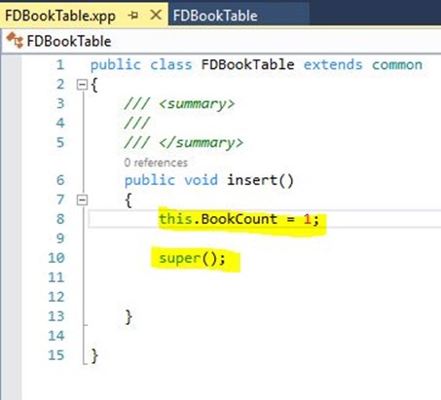
Task: Switch to the FDBookTable designer tab
Action: [215, 16]
